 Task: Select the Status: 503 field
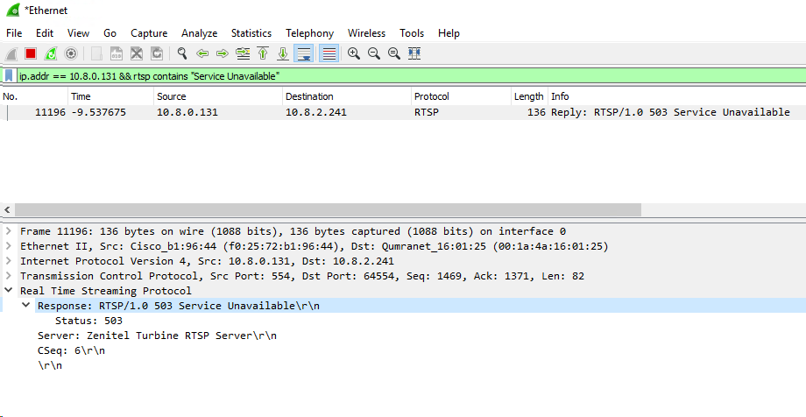(88, 321)
